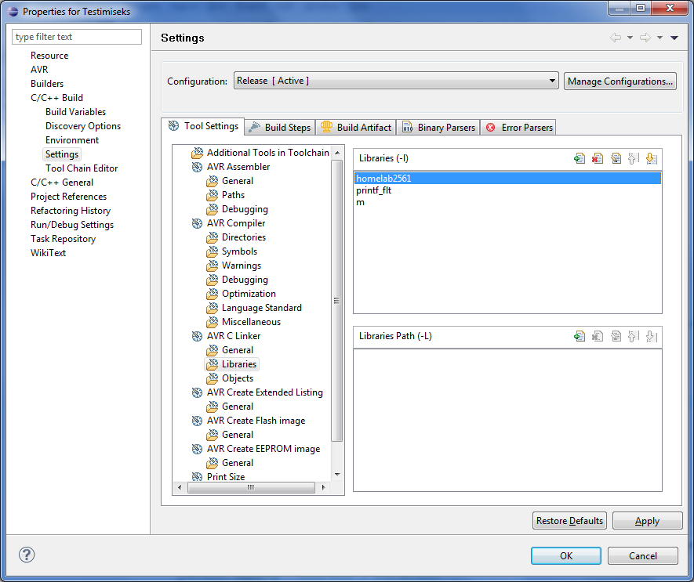Viewport: 694px width, 582px height.
Task: Open the view menu arrow in Settings header
Action: [x=674, y=38]
